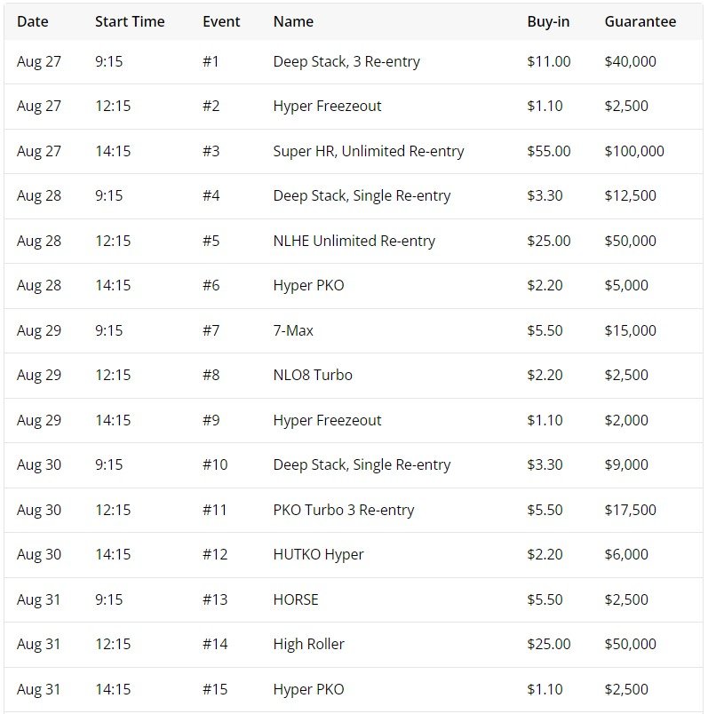This screenshot has height=714, width=708.
Task: Click the NLO8 Turbo event name
Action: coord(313,375)
